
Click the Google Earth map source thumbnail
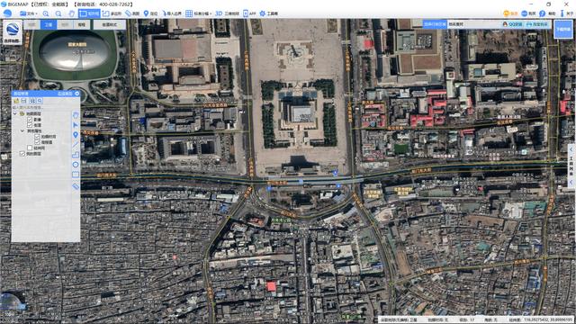coord(13,32)
